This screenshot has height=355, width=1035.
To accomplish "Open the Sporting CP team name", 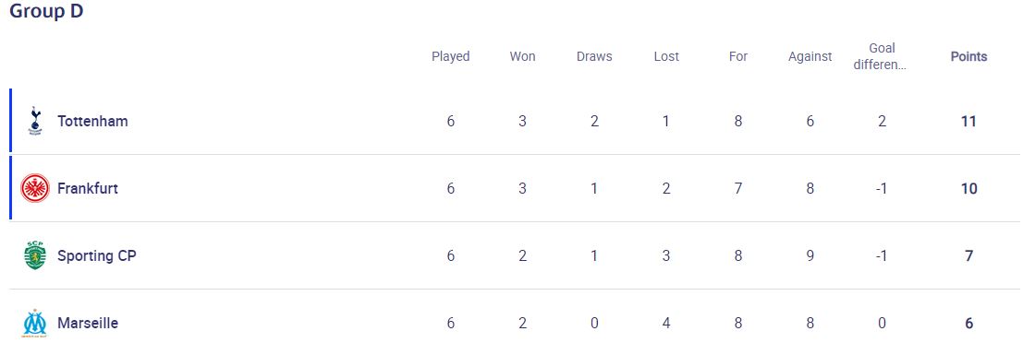I will pyautogui.click(x=96, y=255).
